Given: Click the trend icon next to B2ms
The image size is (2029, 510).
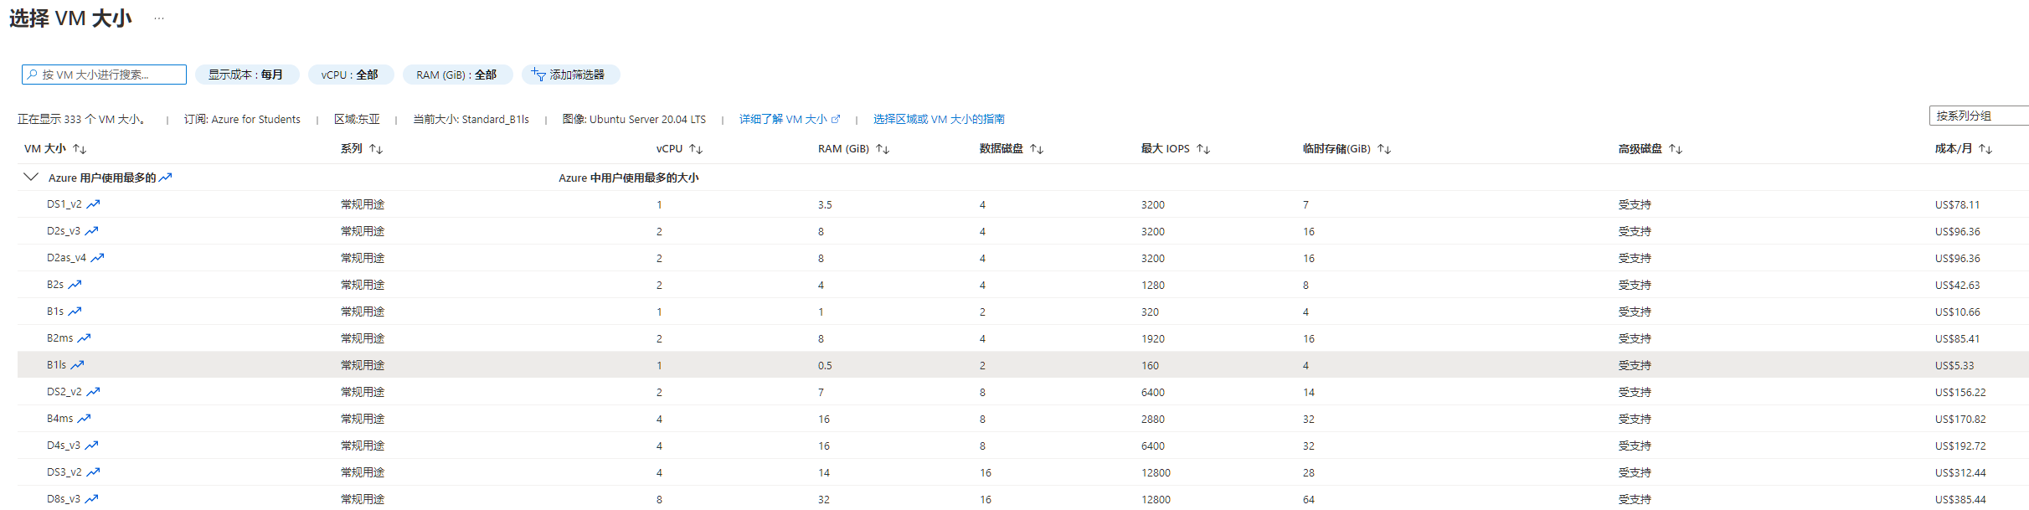Looking at the screenshot, I should [84, 338].
